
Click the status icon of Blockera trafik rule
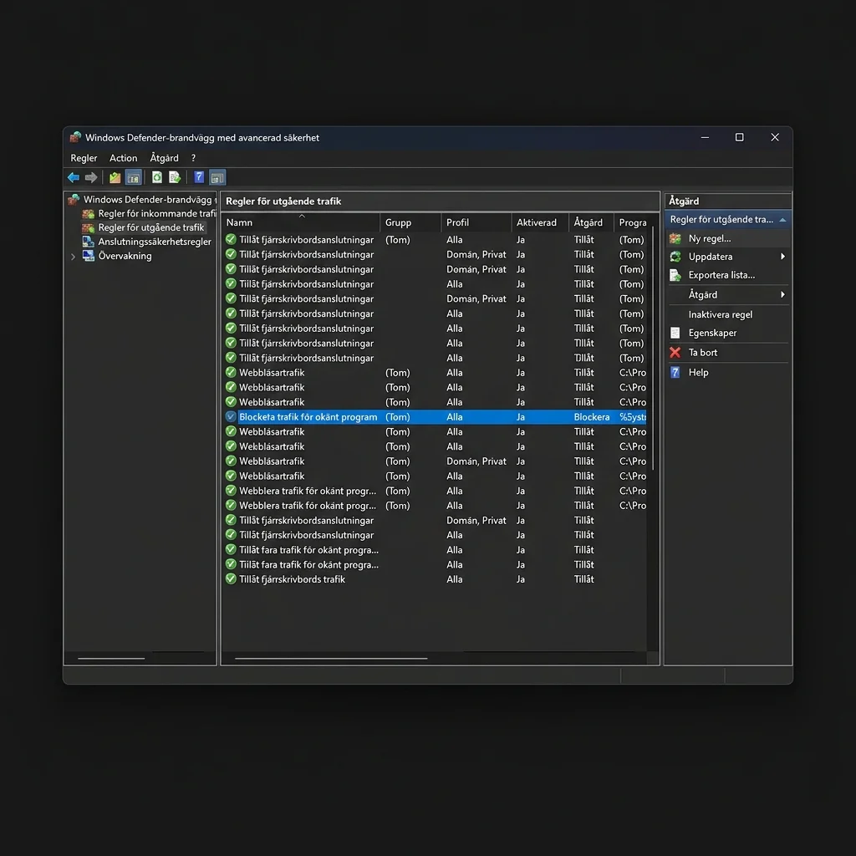point(231,417)
